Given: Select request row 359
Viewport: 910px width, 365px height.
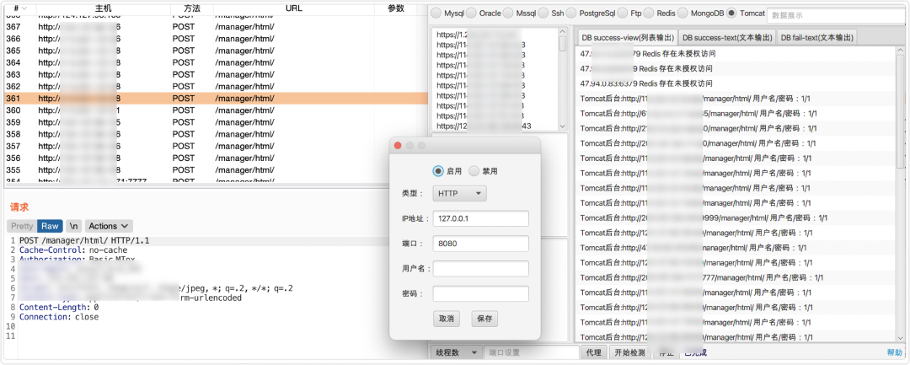Looking at the screenshot, I should click(215, 122).
